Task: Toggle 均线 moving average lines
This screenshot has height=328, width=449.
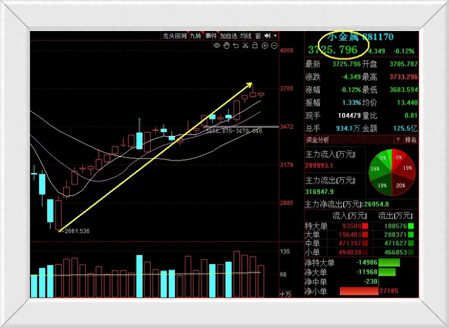Action: [245, 36]
